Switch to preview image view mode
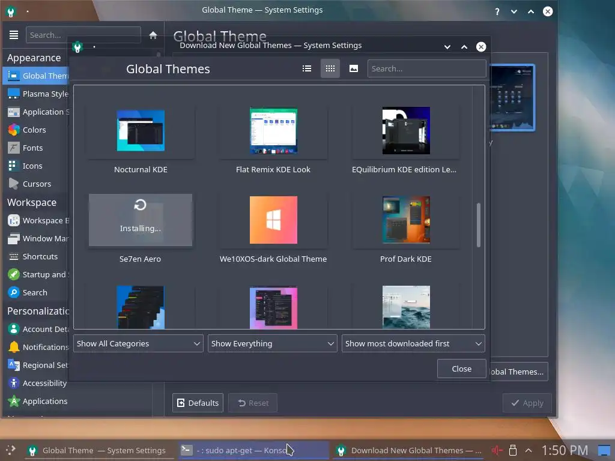615x461 pixels. click(x=353, y=68)
